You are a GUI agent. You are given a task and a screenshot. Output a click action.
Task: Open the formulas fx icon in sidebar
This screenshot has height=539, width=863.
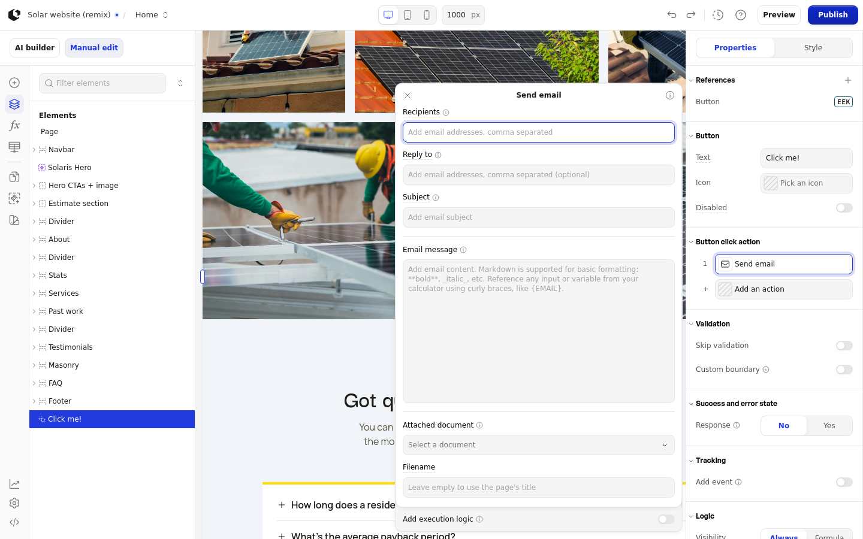coord(14,126)
